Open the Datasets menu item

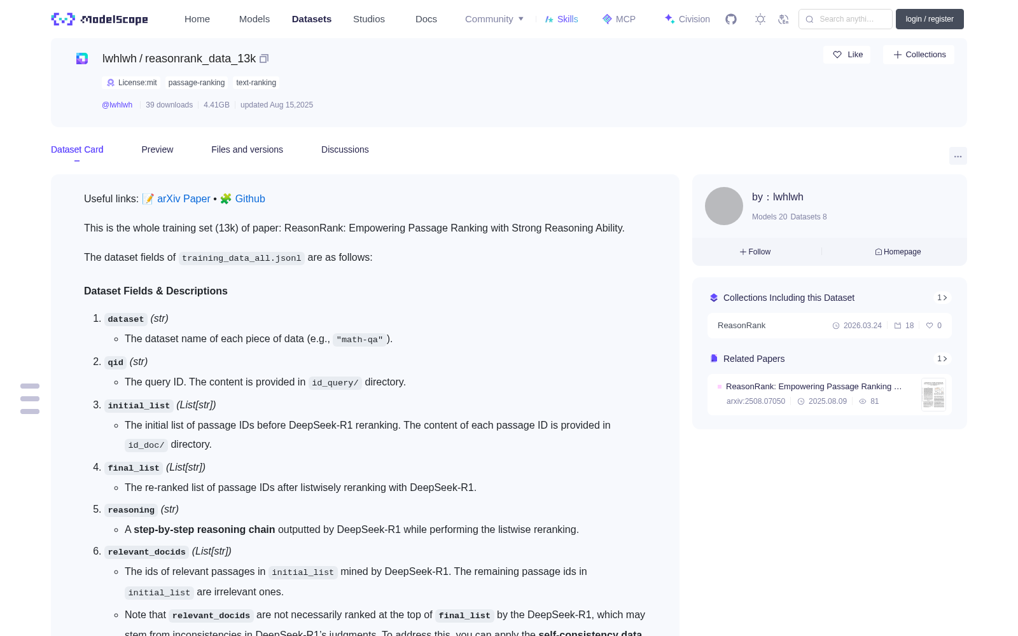(312, 19)
